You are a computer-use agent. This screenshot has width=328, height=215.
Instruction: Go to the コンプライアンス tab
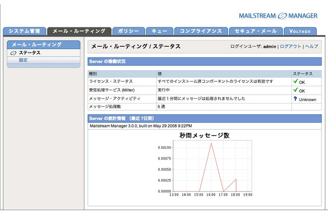click(x=201, y=31)
